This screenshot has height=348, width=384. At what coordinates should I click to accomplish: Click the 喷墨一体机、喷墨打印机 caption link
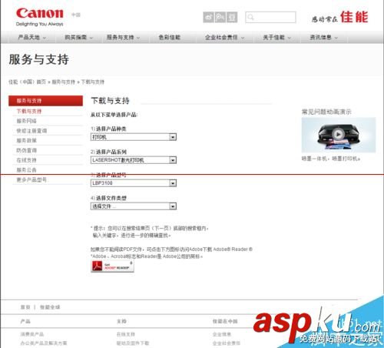330,159
